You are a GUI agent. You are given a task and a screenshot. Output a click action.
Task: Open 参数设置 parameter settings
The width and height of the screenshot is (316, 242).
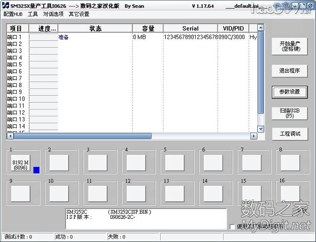click(290, 92)
